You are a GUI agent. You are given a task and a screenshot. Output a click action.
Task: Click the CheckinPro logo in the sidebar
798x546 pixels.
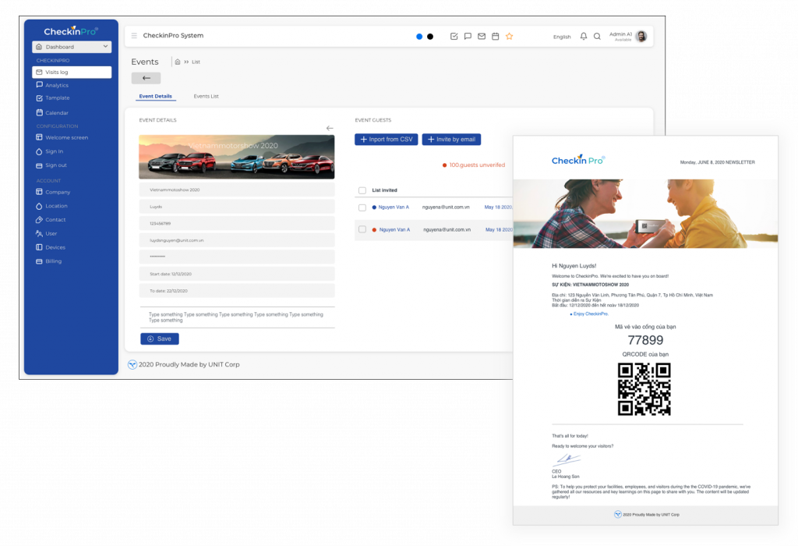click(71, 31)
